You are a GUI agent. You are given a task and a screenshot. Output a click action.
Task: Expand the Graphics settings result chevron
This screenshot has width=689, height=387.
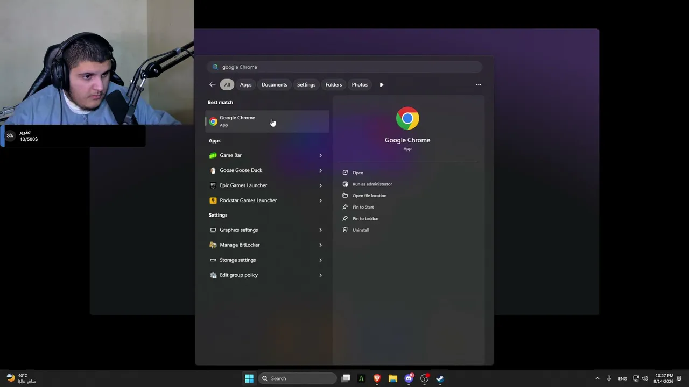click(320, 230)
